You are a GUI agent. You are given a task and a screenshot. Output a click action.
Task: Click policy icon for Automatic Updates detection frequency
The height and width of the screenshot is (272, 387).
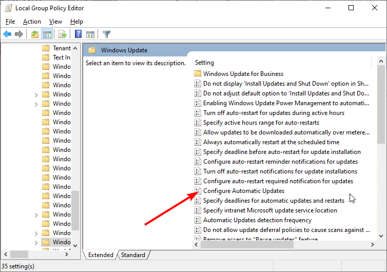point(198,220)
